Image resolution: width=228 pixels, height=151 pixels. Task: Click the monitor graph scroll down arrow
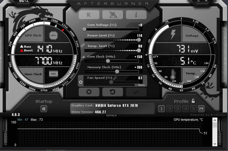[x=215, y=144]
